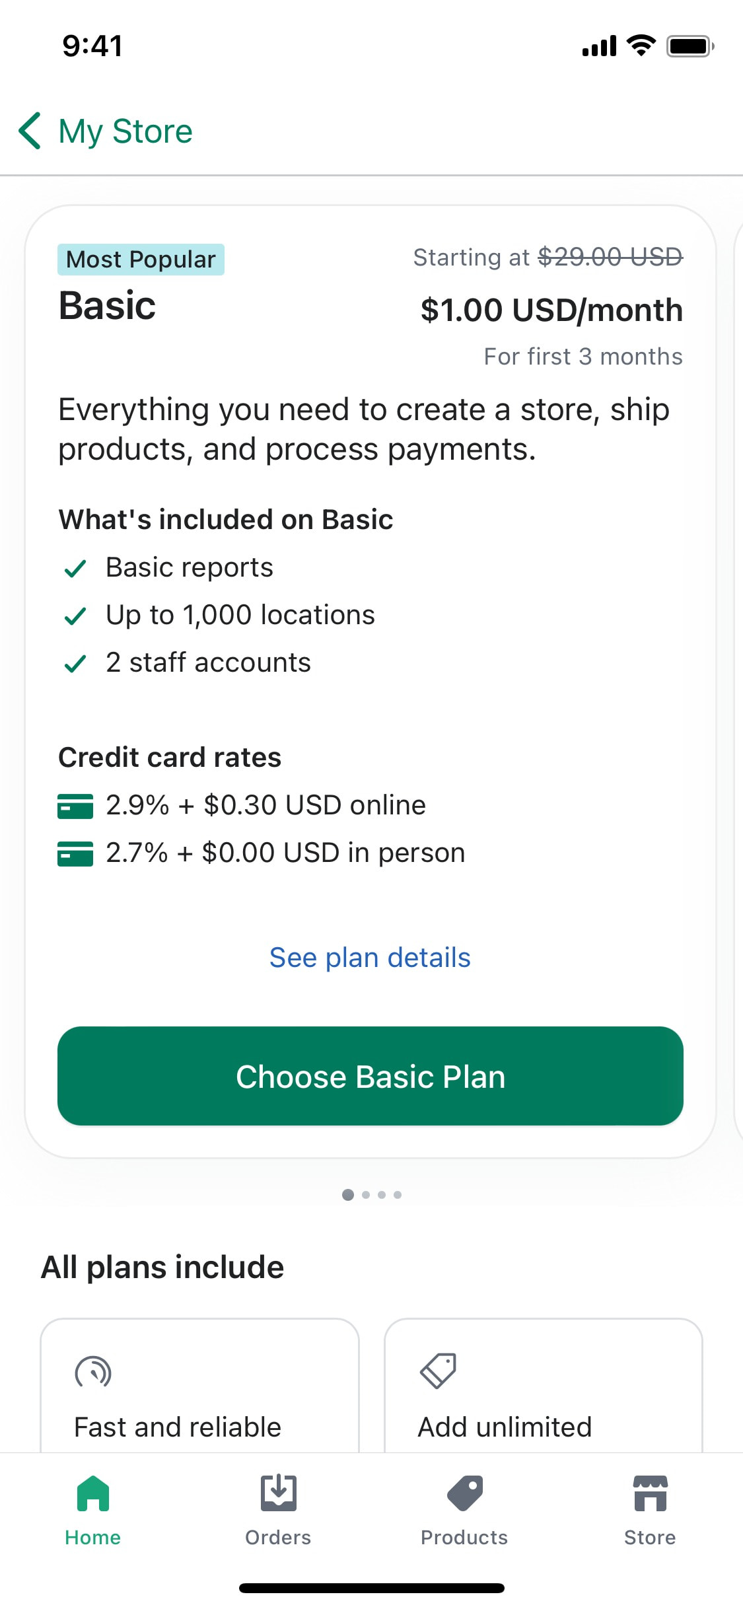
Task: Open See plan details link
Action: click(370, 958)
